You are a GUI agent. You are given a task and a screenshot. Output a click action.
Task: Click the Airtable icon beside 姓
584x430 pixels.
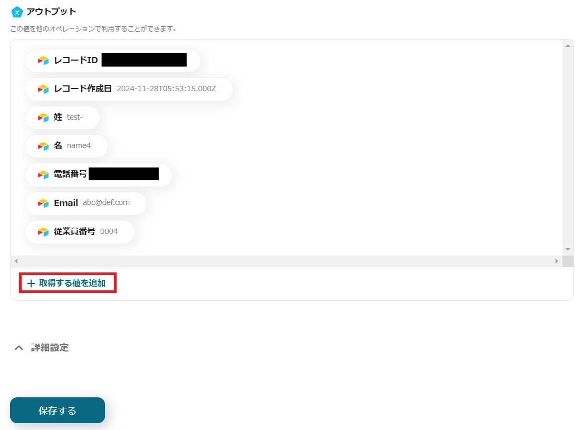point(43,118)
